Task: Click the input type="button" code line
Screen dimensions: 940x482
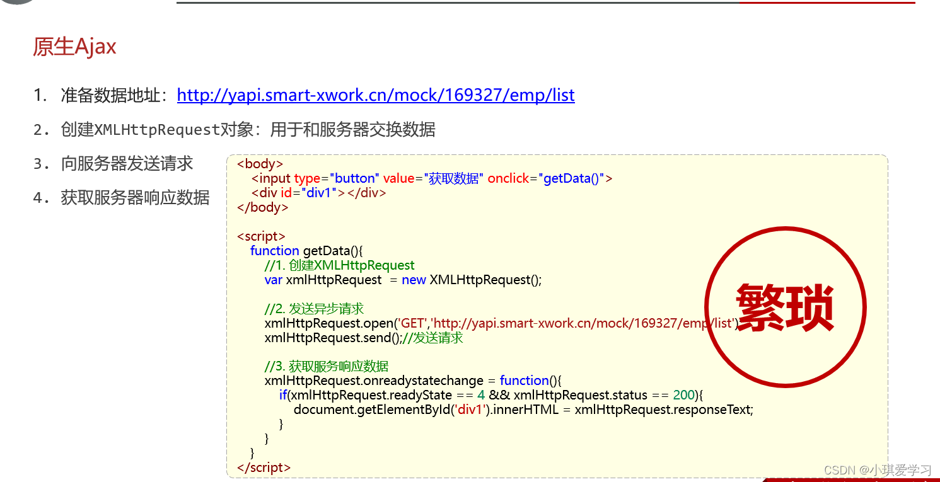Action: point(432,178)
